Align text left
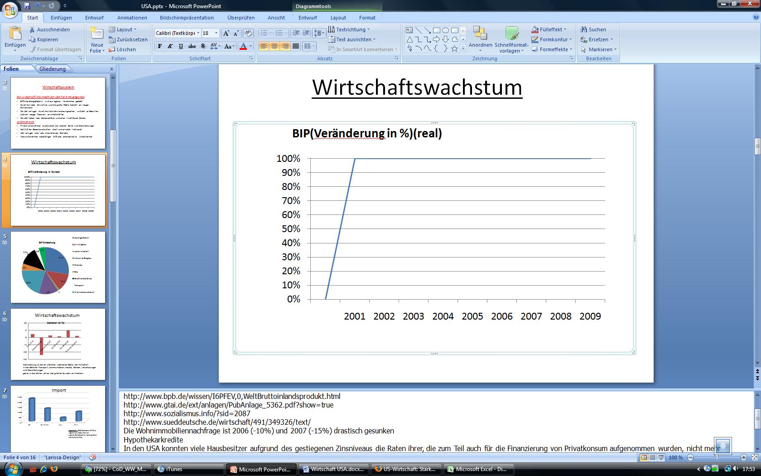 pyautogui.click(x=264, y=46)
